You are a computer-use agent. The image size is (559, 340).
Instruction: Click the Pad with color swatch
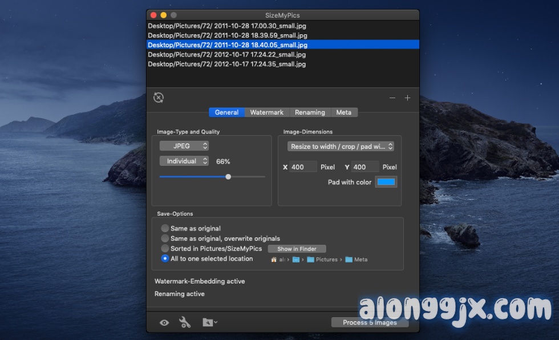pos(386,181)
